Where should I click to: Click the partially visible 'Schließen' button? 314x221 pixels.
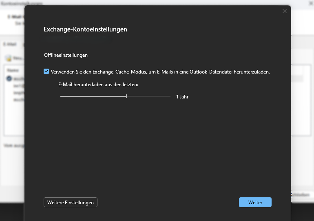click(302, 196)
